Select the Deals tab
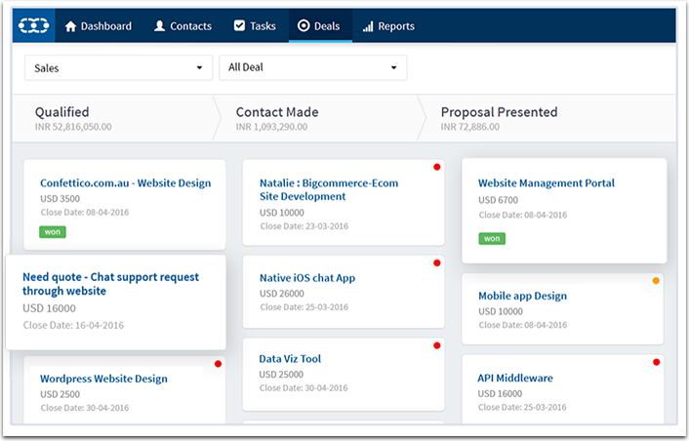Image resolution: width=689 pixels, height=441 pixels. coord(318,26)
